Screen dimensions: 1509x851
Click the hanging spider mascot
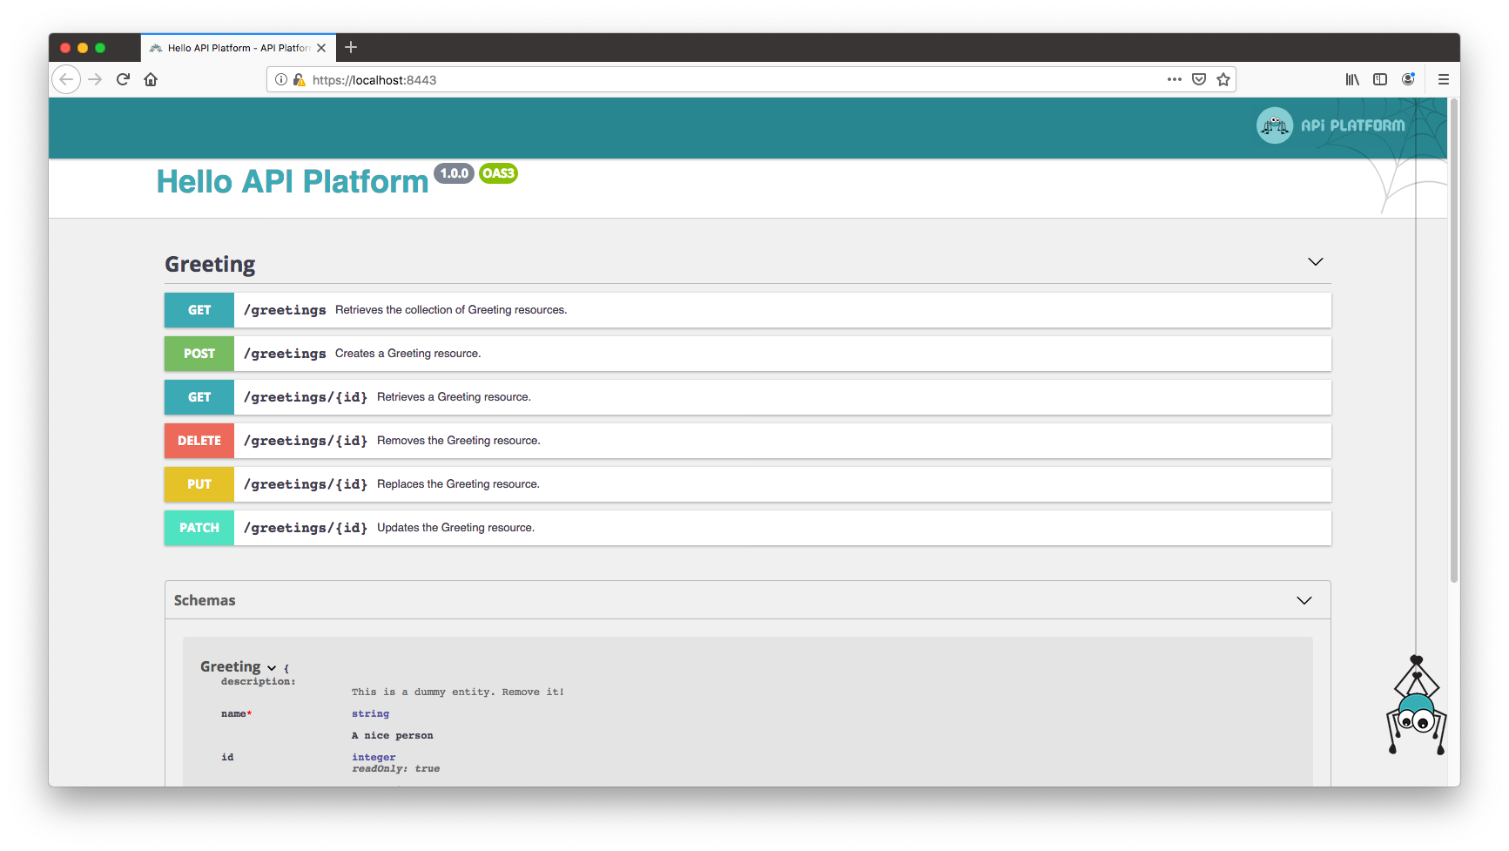pyautogui.click(x=1417, y=706)
